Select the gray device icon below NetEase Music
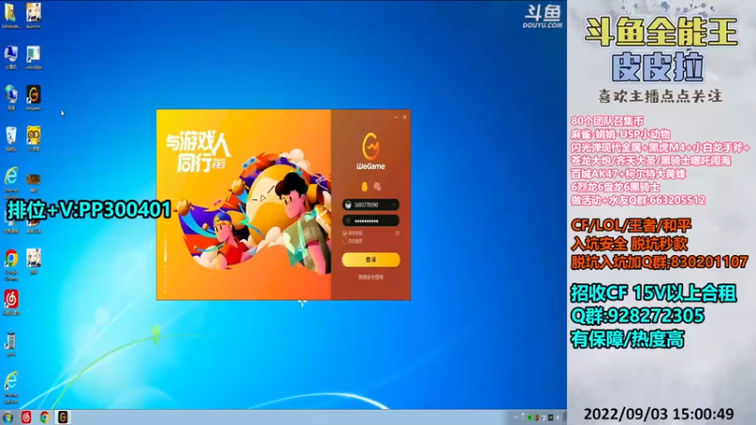This screenshot has width=756, height=425. (10, 344)
